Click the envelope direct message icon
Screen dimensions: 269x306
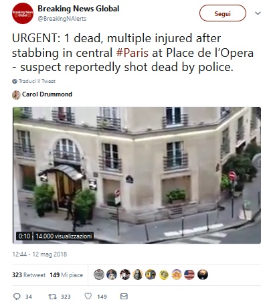pos(124,296)
